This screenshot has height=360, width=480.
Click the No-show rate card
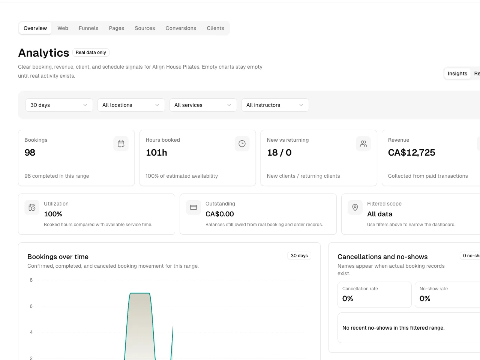point(447,295)
